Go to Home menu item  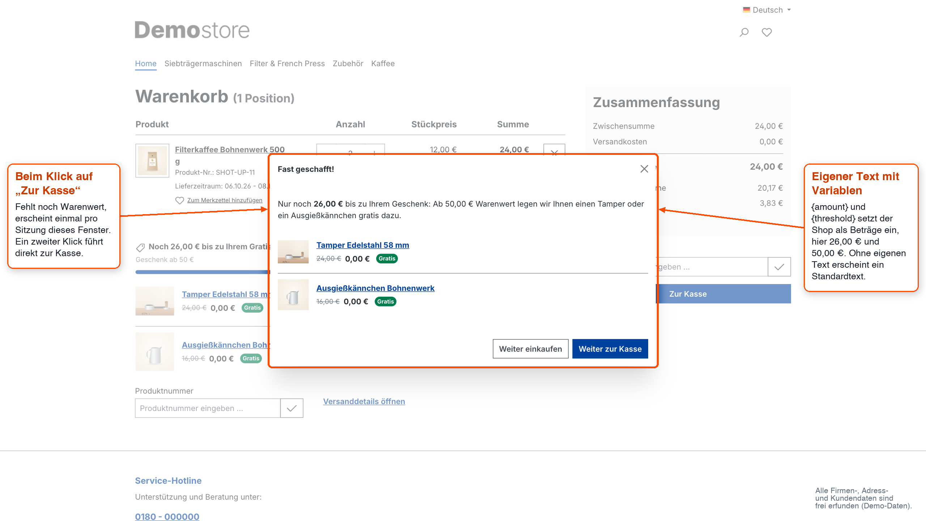146,64
